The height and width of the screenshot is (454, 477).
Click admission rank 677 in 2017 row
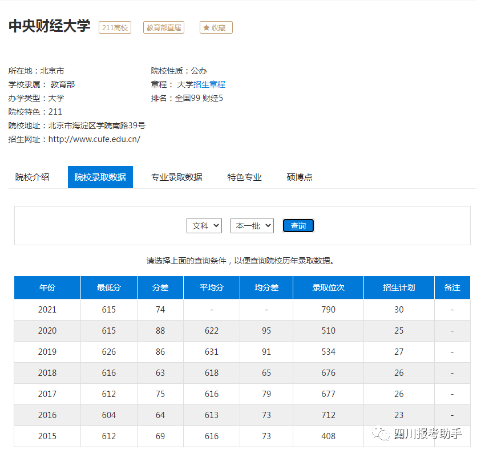328,394
